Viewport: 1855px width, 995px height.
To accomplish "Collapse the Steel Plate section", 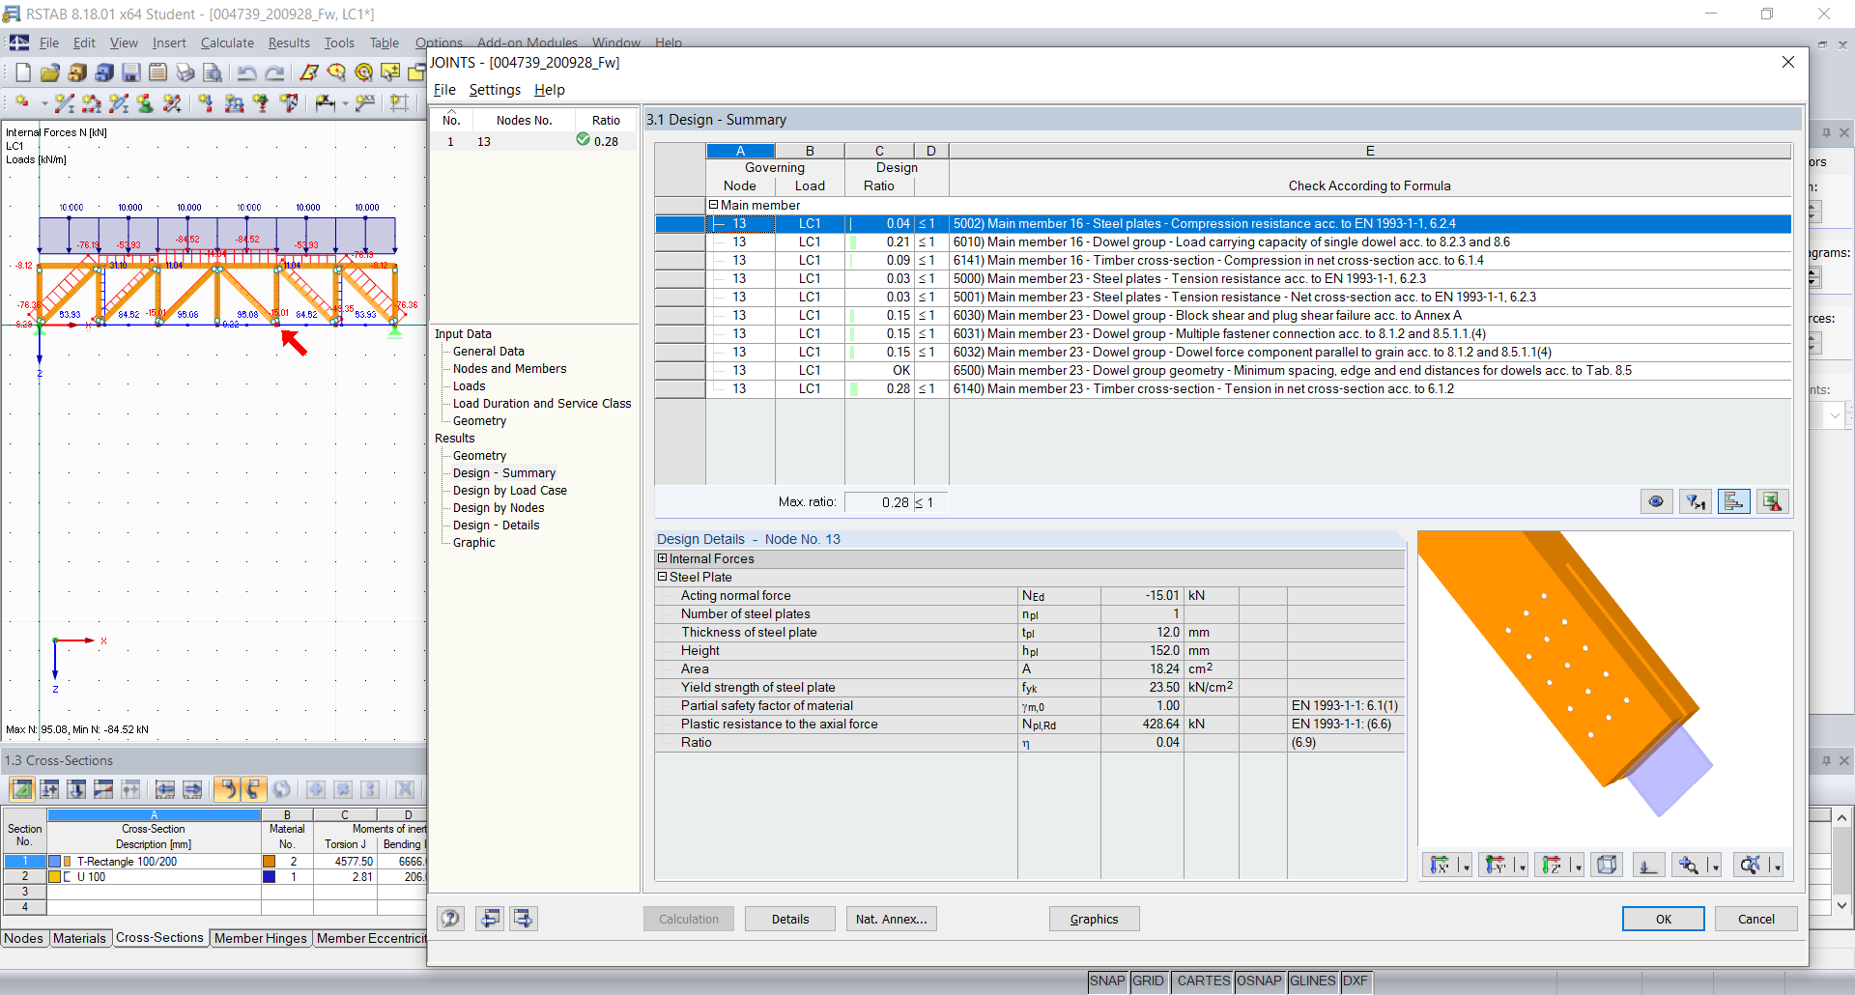I will click(x=662, y=577).
